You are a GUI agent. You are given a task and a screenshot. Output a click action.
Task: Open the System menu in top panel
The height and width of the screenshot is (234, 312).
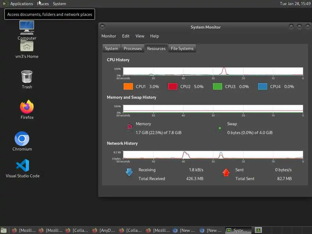pos(59,4)
